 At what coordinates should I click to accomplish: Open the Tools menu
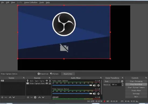[41, 2]
